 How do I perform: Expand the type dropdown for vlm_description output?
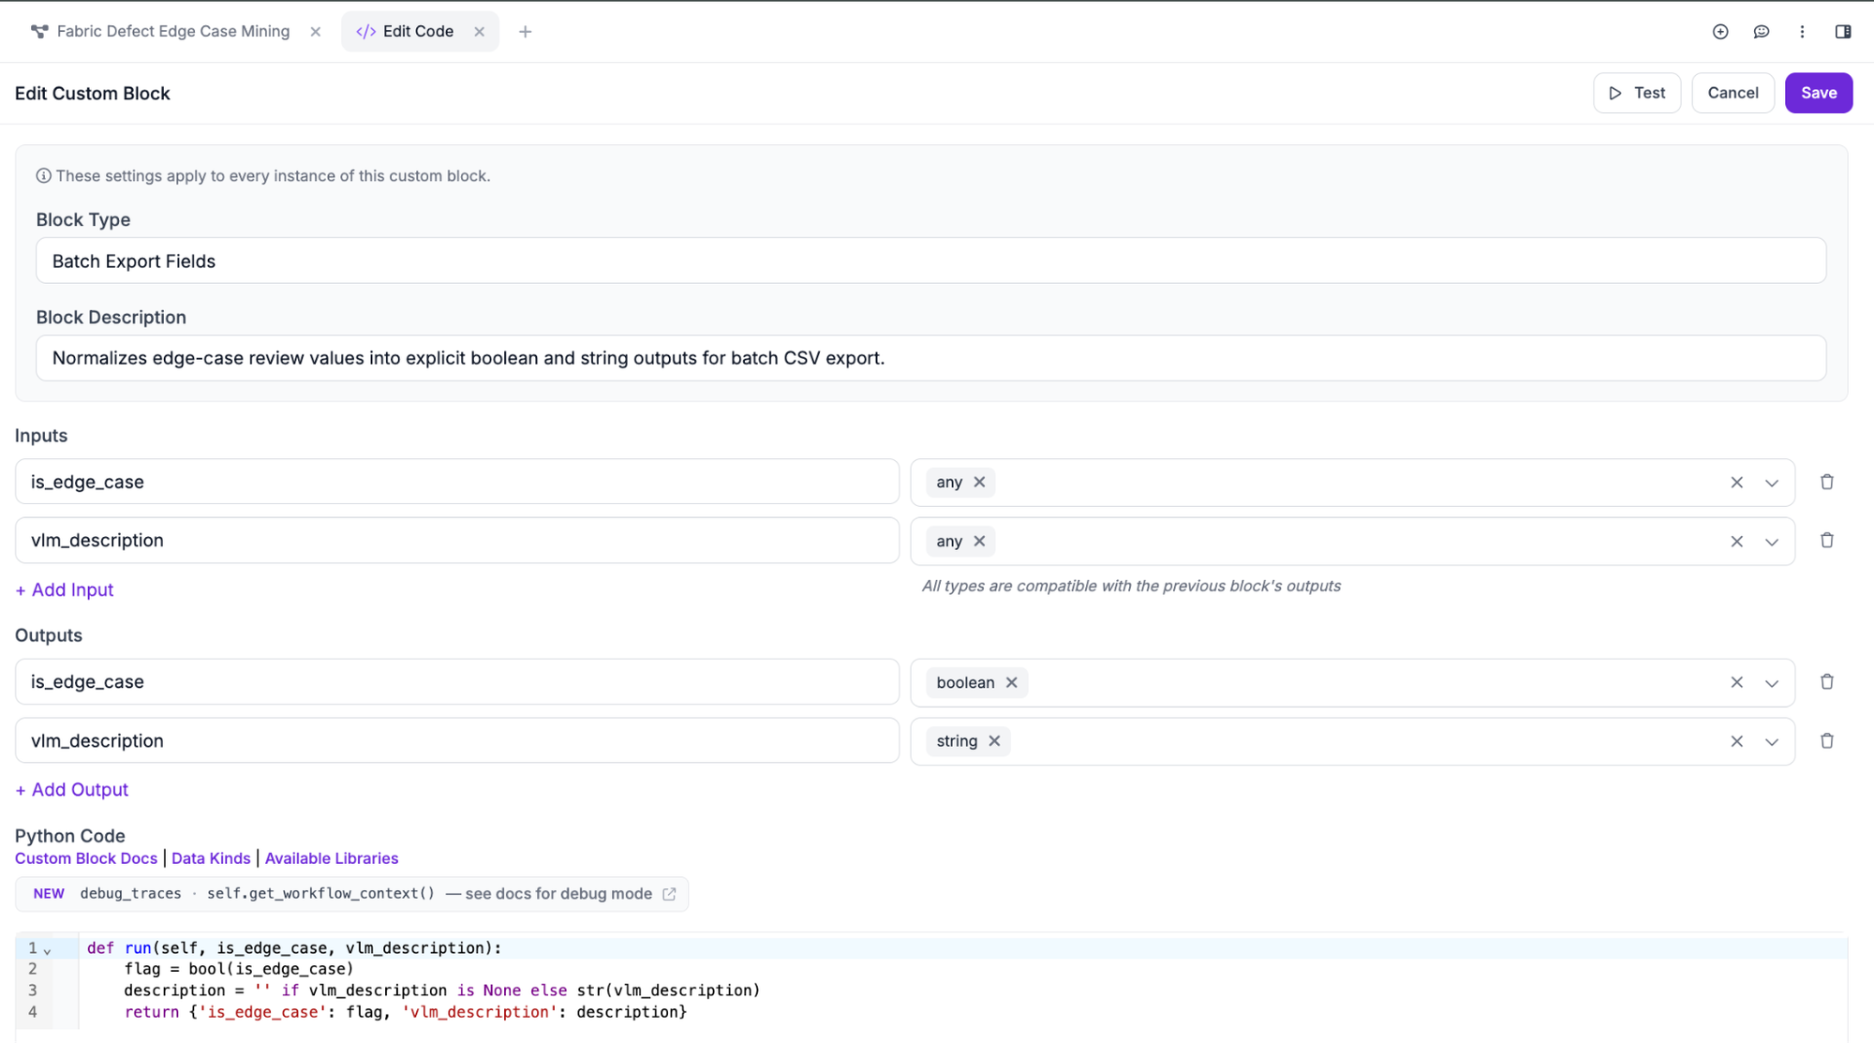pos(1772,742)
